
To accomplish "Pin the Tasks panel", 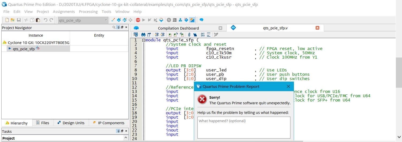I will (118, 131).
